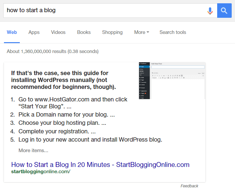Viewport: 235px width, 189px height.
Task: Open the Shopping tab
Action: coord(113,32)
